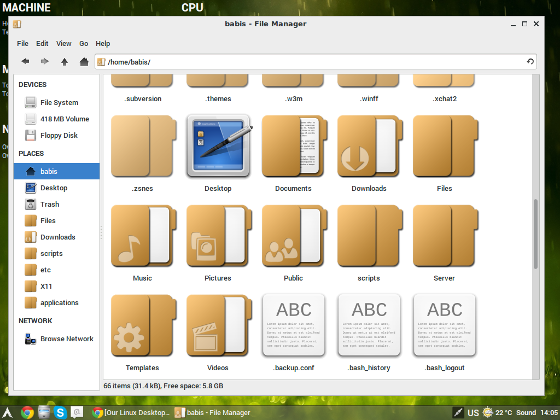Select File System in Devices

[x=56, y=102]
